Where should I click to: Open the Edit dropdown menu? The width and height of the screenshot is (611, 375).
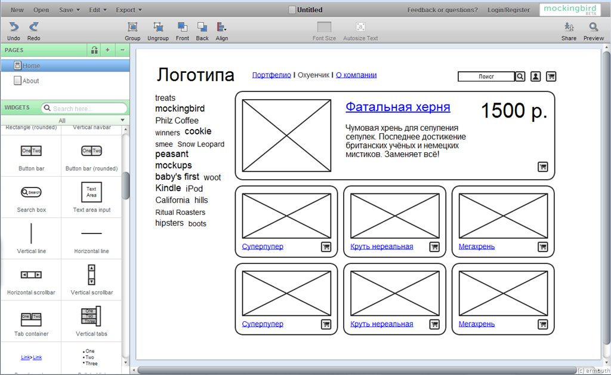[98, 10]
